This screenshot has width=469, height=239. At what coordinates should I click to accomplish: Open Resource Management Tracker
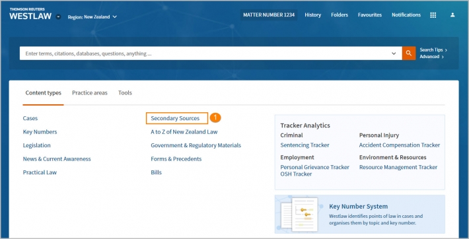pos(398,167)
